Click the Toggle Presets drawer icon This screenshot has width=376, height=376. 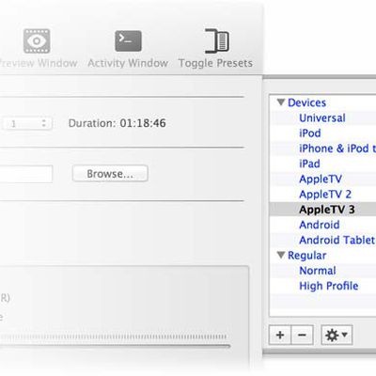click(x=217, y=41)
